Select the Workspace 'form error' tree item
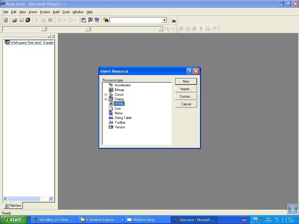 click(x=32, y=43)
